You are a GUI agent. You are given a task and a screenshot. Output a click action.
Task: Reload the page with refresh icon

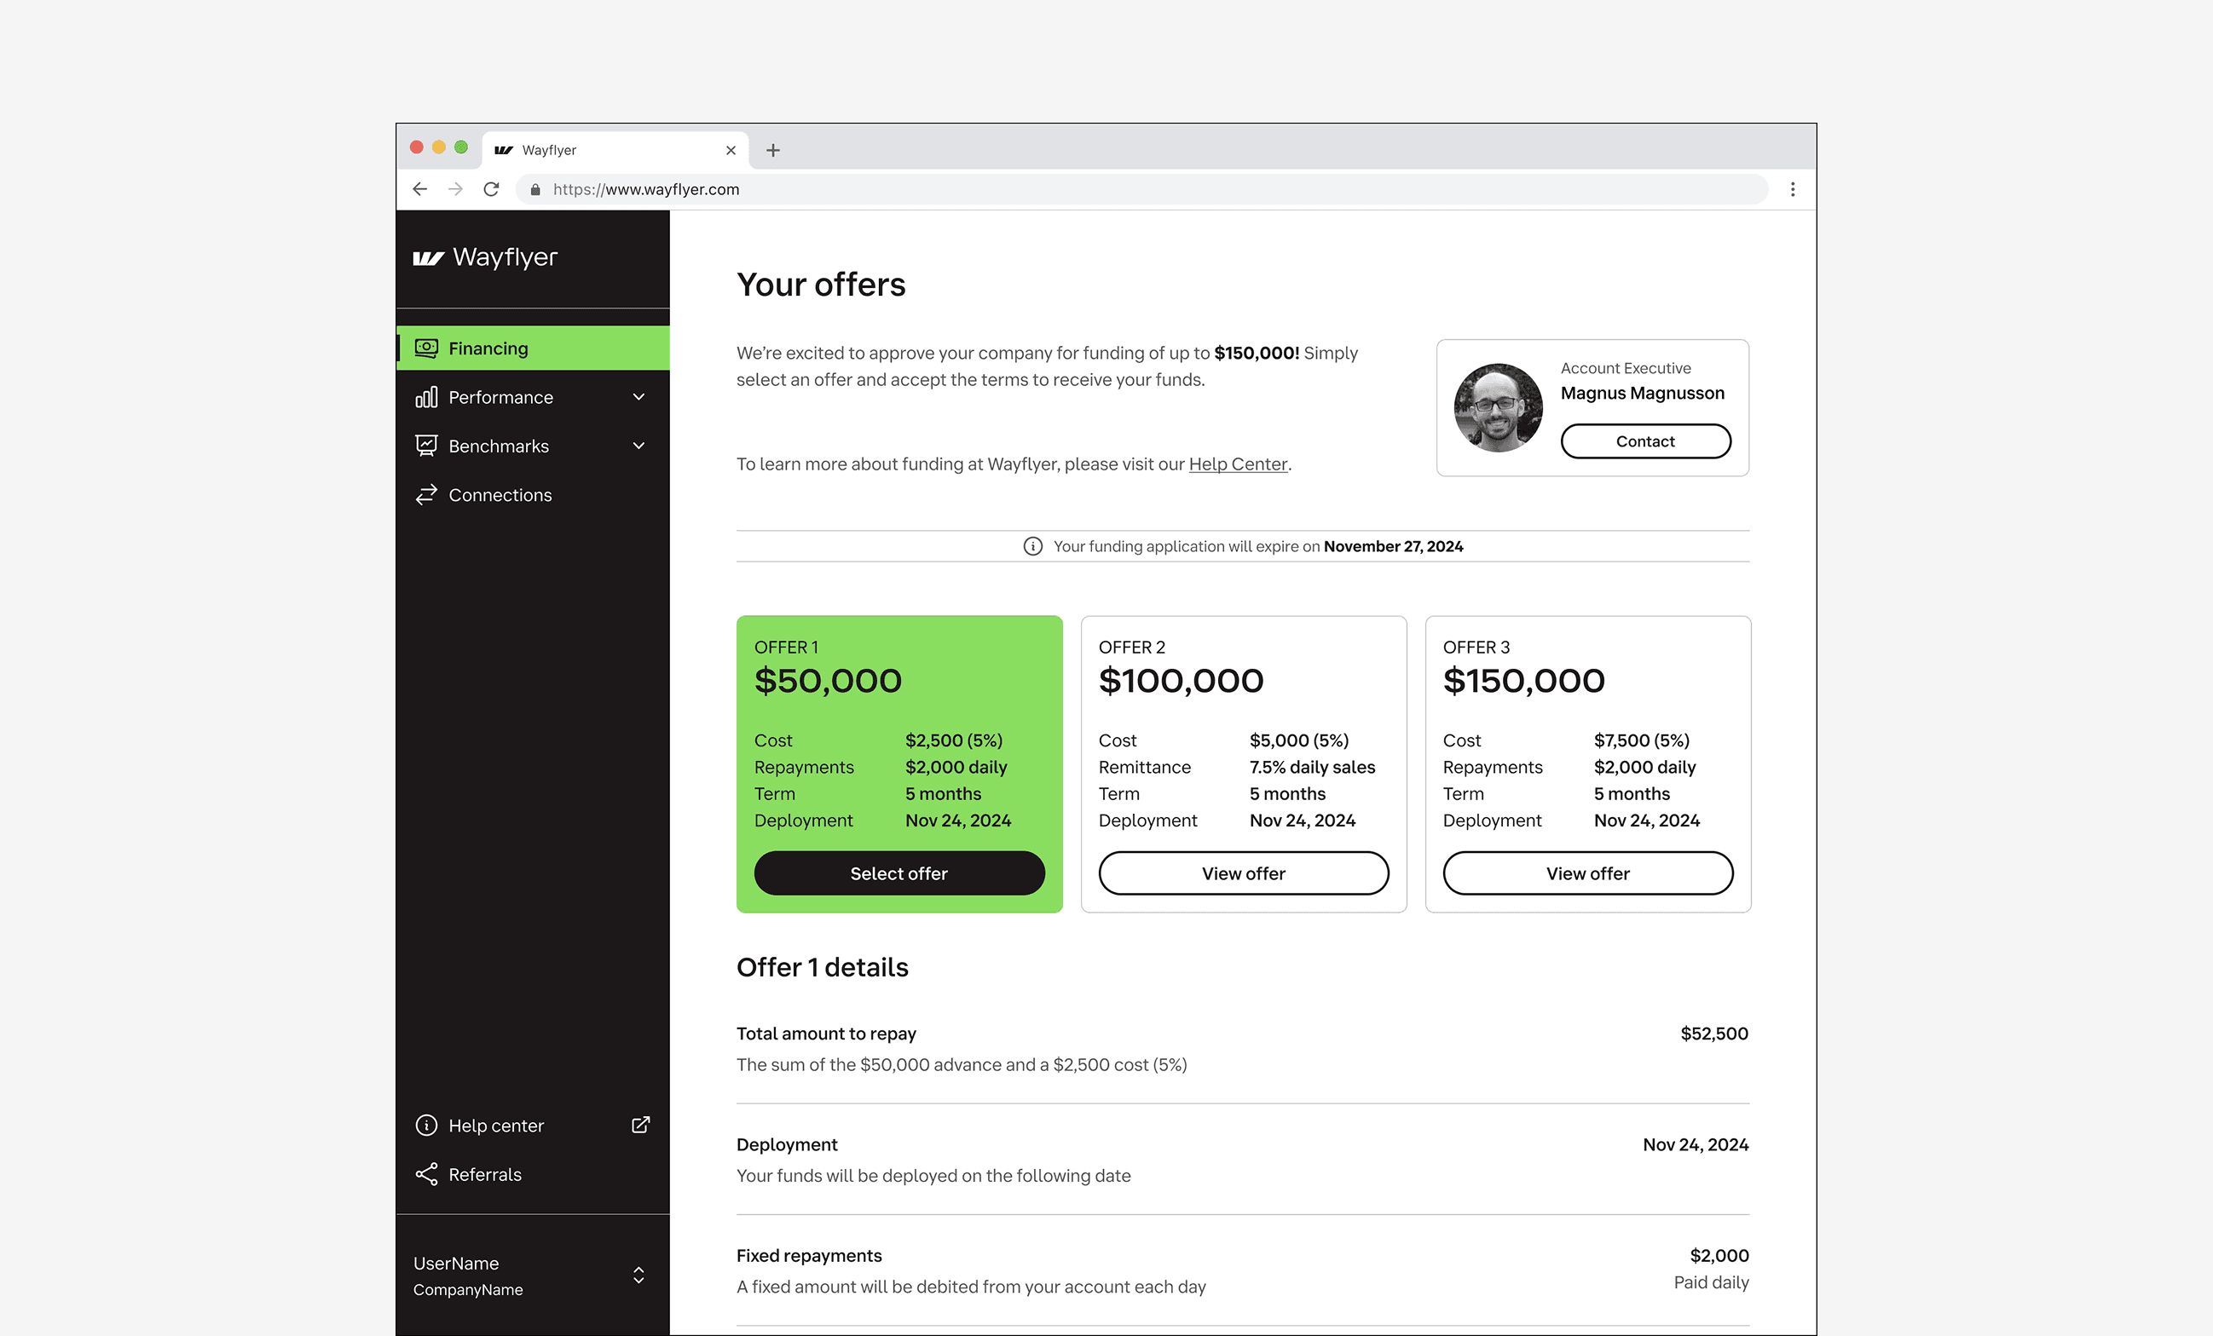pos(491,188)
